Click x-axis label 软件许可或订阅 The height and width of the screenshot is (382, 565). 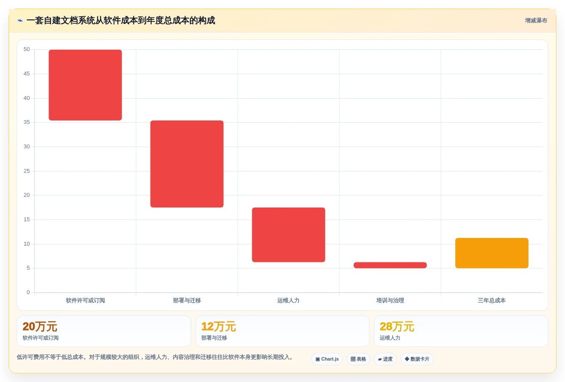point(85,301)
